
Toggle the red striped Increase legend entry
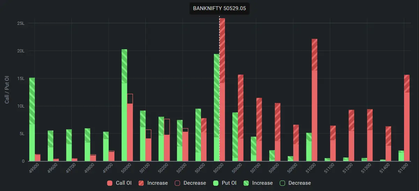click(x=154, y=183)
